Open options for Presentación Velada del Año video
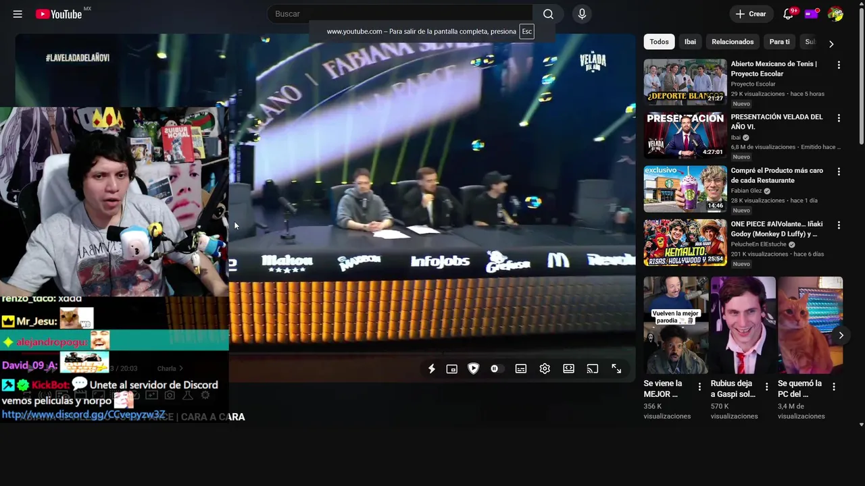The height and width of the screenshot is (486, 865). point(839,118)
